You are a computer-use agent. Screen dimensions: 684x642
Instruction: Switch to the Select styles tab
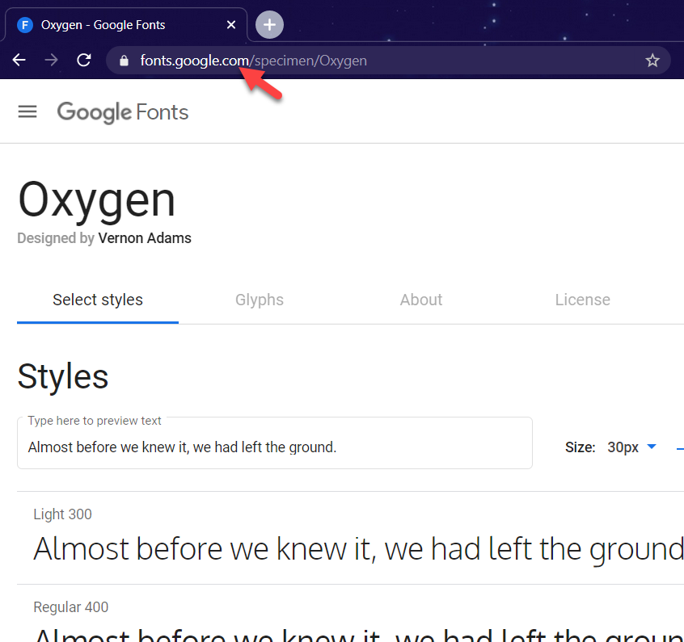[x=98, y=300]
